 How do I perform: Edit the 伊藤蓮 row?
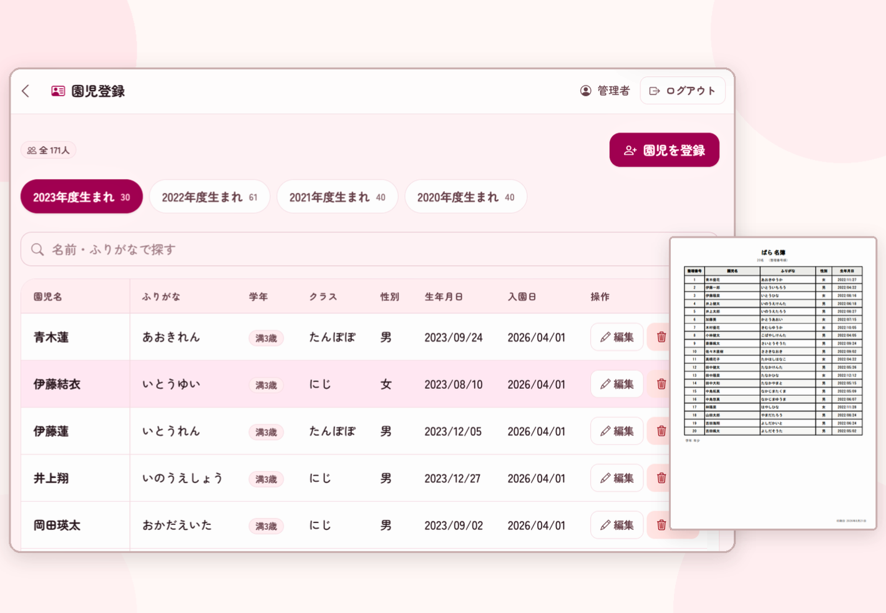(617, 431)
